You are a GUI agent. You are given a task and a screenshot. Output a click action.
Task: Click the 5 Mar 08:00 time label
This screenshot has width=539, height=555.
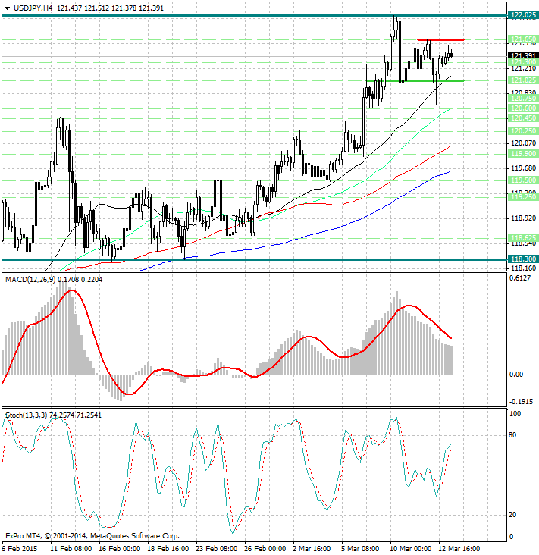tap(360, 549)
